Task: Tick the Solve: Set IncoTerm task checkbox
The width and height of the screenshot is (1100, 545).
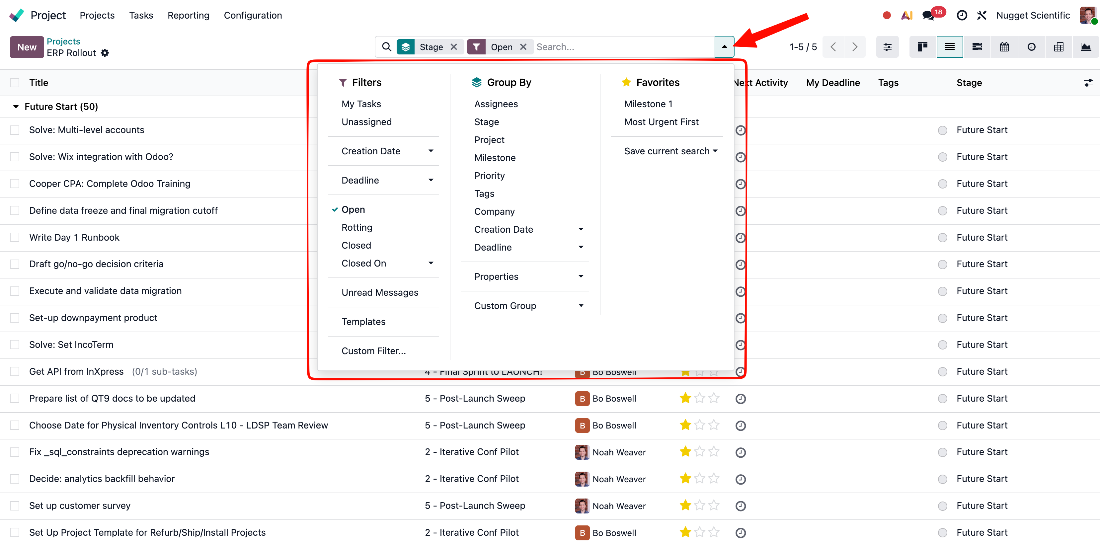Action: point(15,344)
